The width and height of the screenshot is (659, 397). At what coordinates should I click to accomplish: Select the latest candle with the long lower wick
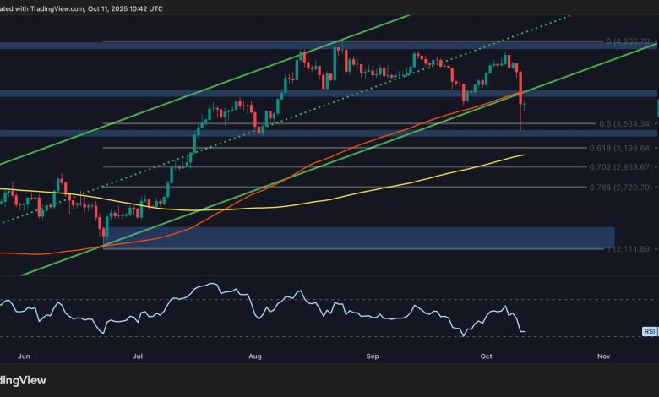520,110
